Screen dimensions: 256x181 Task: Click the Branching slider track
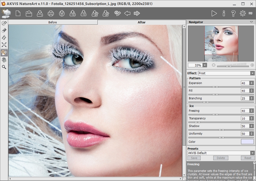pos(221,102)
